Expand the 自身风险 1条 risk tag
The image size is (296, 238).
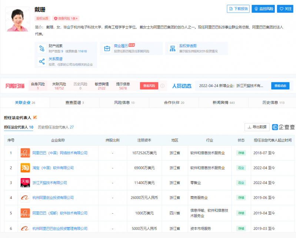point(66,18)
